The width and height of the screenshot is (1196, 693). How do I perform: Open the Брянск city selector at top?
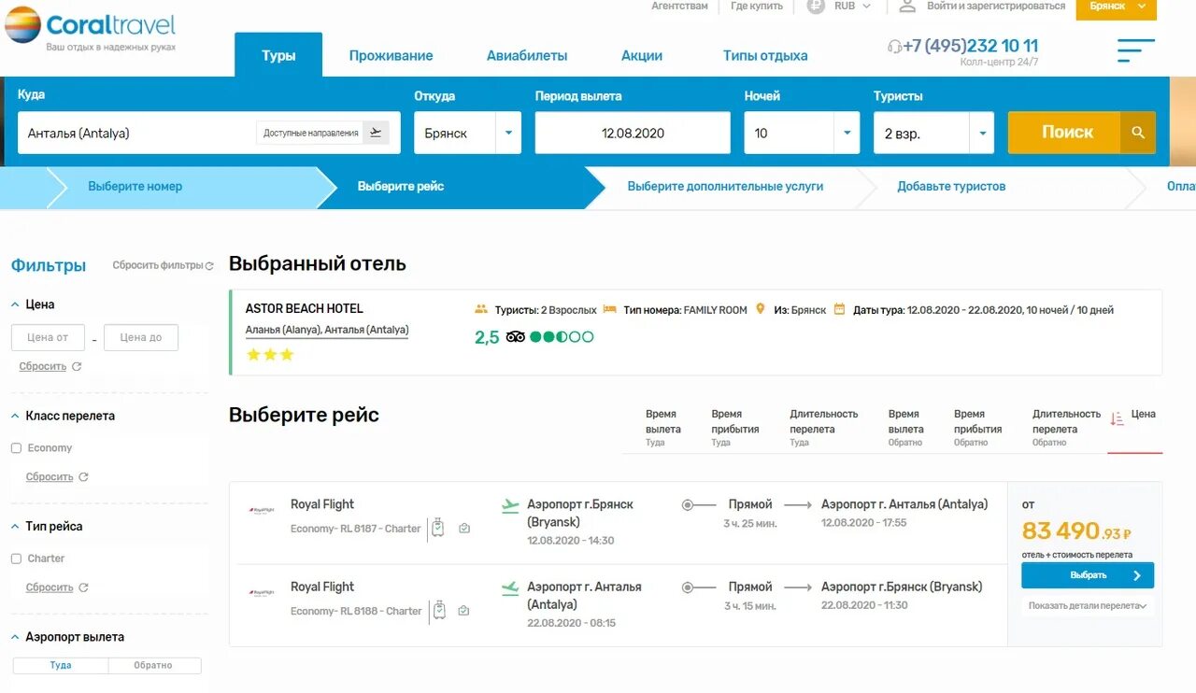pyautogui.click(x=1116, y=7)
